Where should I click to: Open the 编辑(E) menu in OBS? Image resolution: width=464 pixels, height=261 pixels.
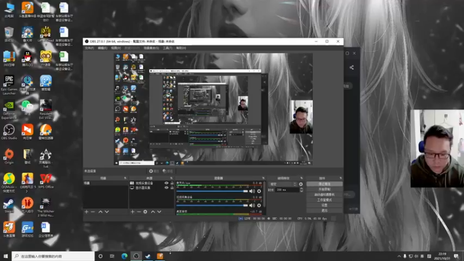click(x=103, y=48)
